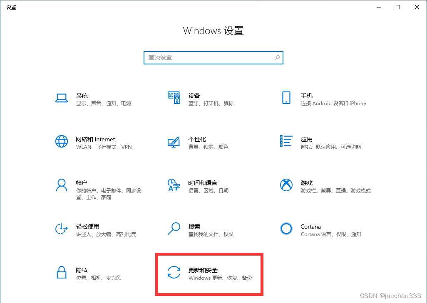Click the Cortana ring icon
This screenshot has height=303, width=427.
pyautogui.click(x=286, y=229)
